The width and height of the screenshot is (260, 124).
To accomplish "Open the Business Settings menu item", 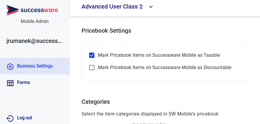I will point(35,66).
